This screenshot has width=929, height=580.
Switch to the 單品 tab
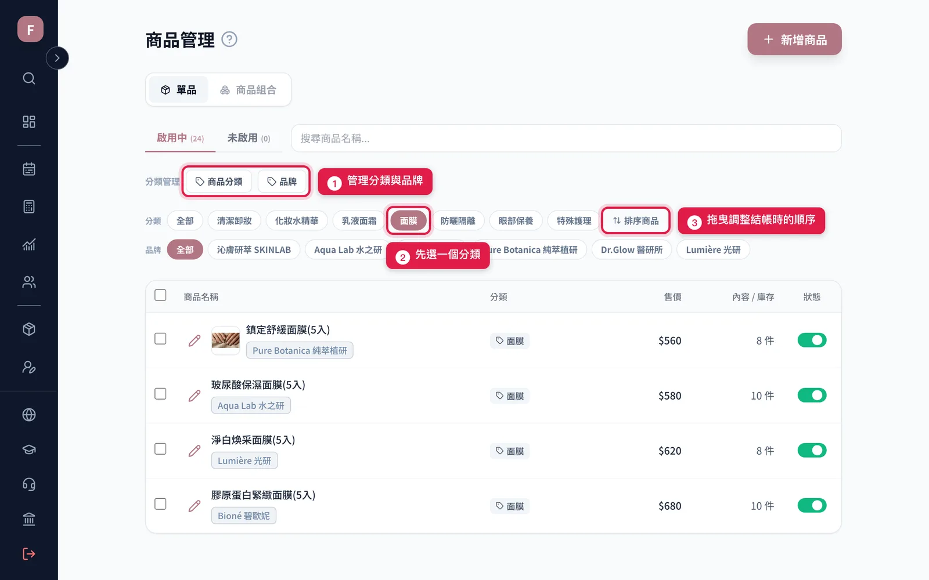click(178, 90)
